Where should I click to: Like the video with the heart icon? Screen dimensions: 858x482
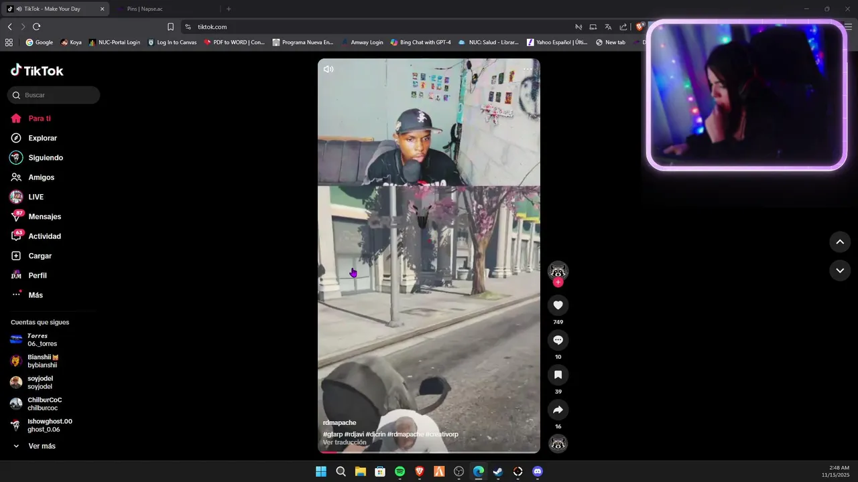click(558, 305)
